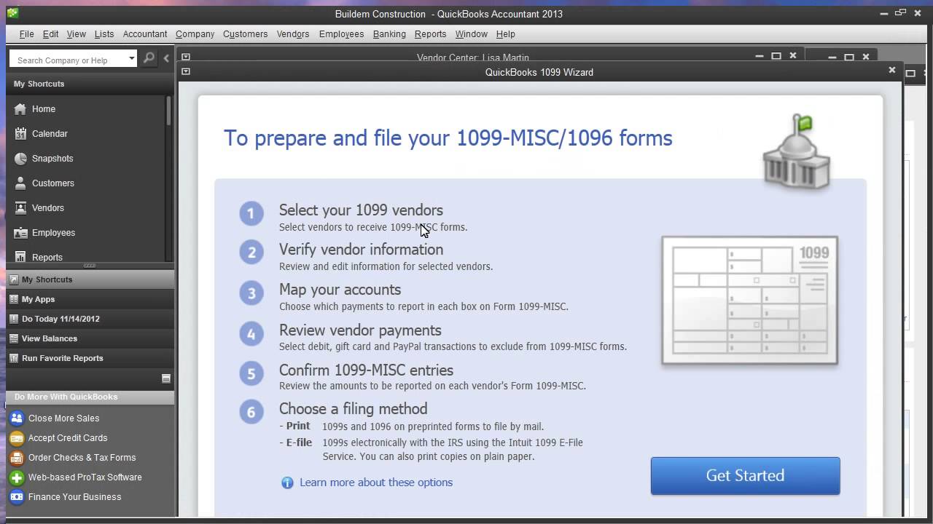The image size is (933, 524).
Task: Open the 1099 Wizard window menu icon
Action: pyautogui.click(x=186, y=71)
